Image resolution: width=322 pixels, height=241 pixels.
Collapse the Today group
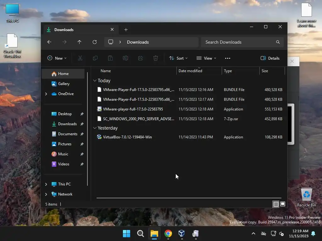tap(95, 81)
